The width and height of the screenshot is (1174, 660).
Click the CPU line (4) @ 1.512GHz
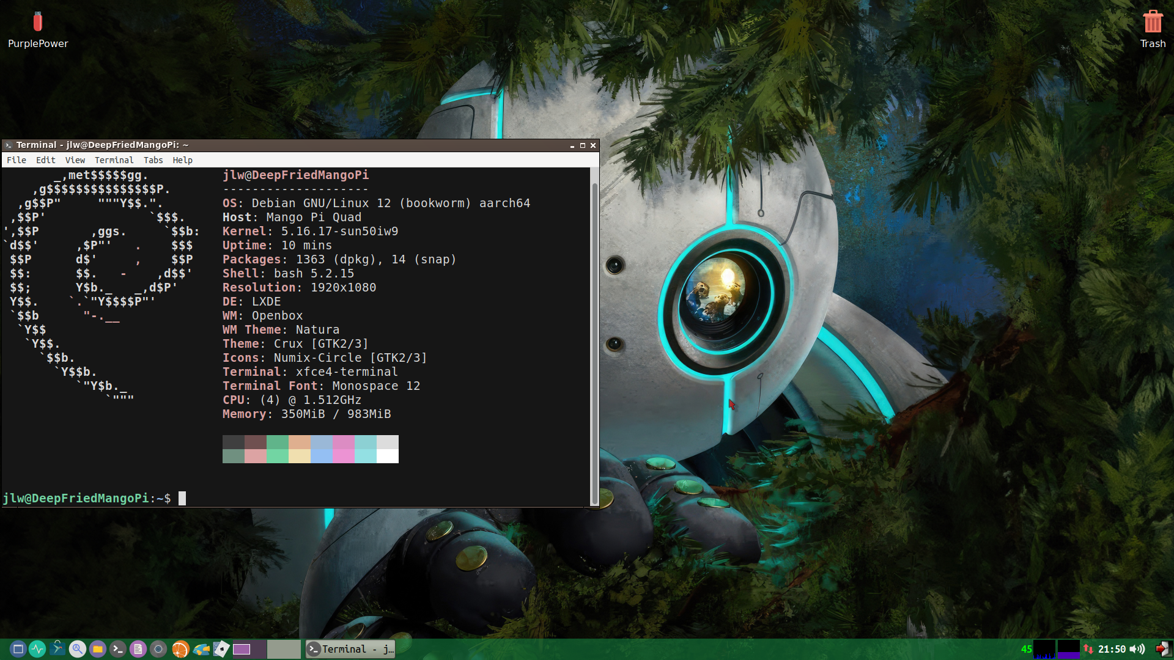pyautogui.click(x=292, y=400)
